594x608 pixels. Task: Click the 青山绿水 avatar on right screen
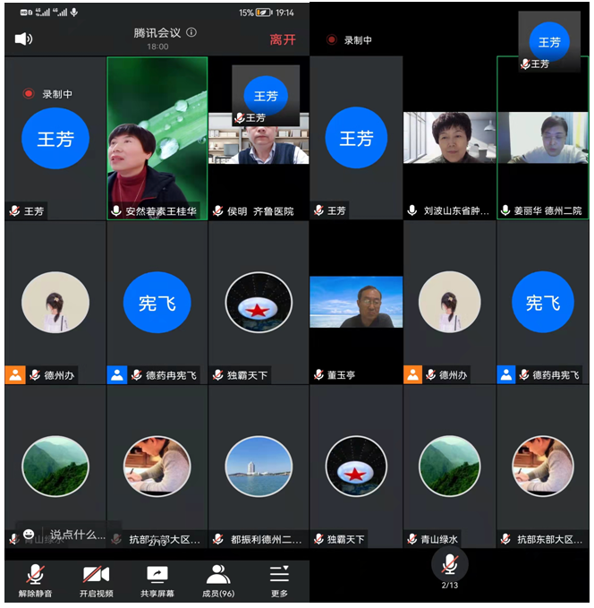pyautogui.click(x=449, y=466)
